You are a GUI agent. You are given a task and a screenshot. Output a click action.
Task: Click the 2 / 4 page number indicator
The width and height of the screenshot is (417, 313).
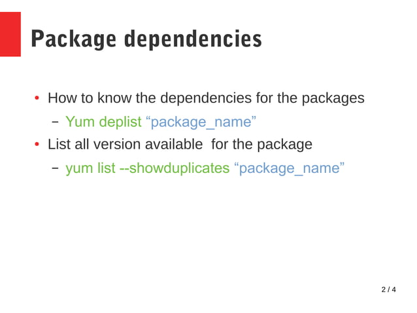(x=388, y=289)
